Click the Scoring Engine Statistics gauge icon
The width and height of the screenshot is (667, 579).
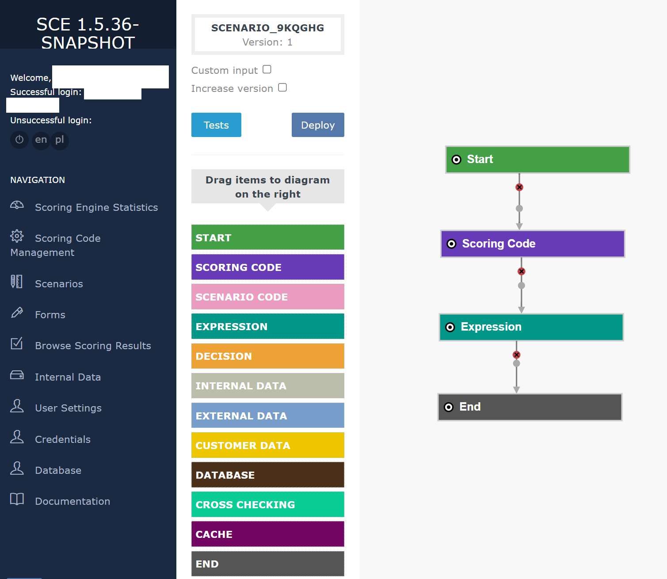click(x=17, y=205)
